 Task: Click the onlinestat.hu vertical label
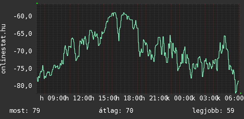click(4, 49)
